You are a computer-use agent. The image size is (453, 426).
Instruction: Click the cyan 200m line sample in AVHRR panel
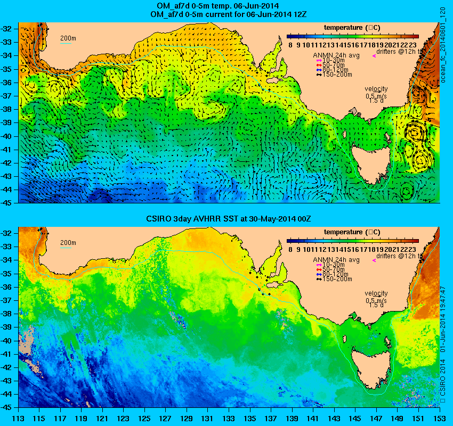click(x=66, y=248)
